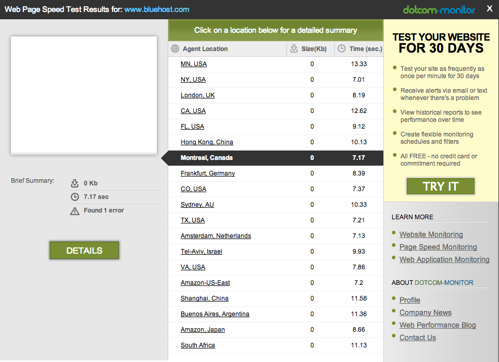Click the 11.58 time value for Shanghai
This screenshot has height=362, width=499.
click(359, 298)
